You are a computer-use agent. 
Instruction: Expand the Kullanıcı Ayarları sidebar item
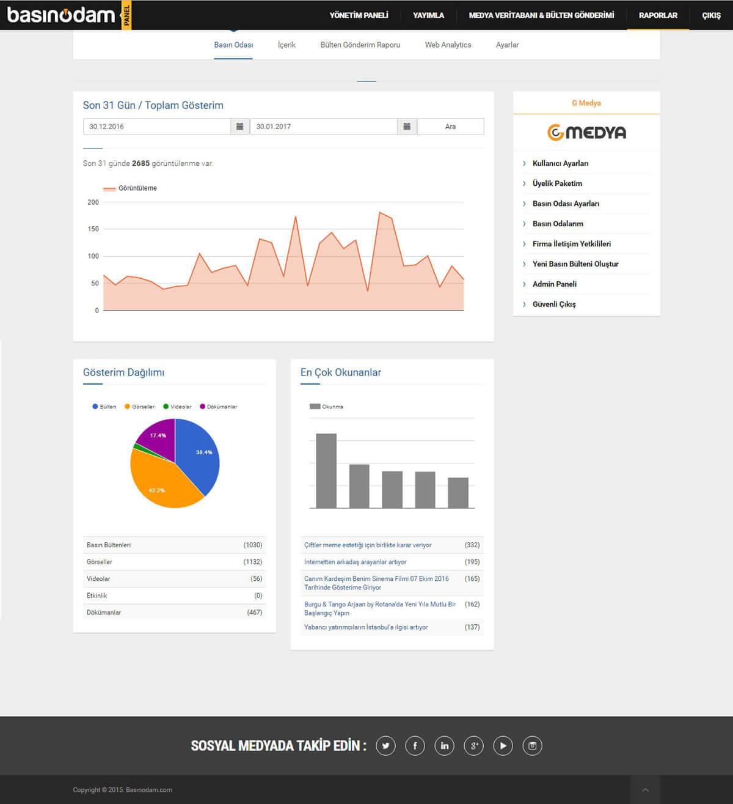click(x=560, y=163)
